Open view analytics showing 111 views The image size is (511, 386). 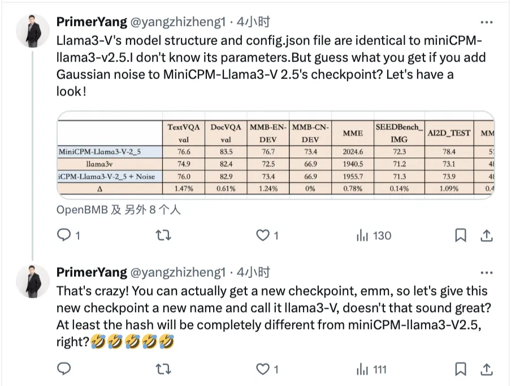tap(371, 369)
